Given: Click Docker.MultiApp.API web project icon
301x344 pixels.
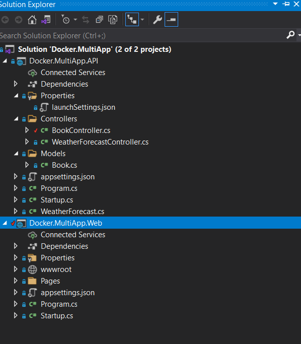Looking at the screenshot, I should (21, 61).
